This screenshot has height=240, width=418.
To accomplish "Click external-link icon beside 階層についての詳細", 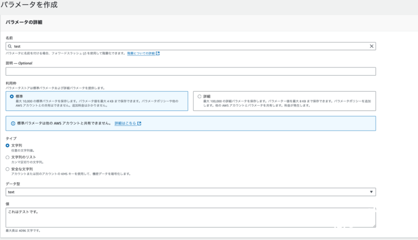I will tap(158, 53).
